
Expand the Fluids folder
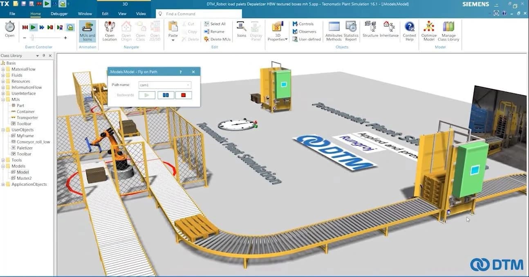[3, 75]
